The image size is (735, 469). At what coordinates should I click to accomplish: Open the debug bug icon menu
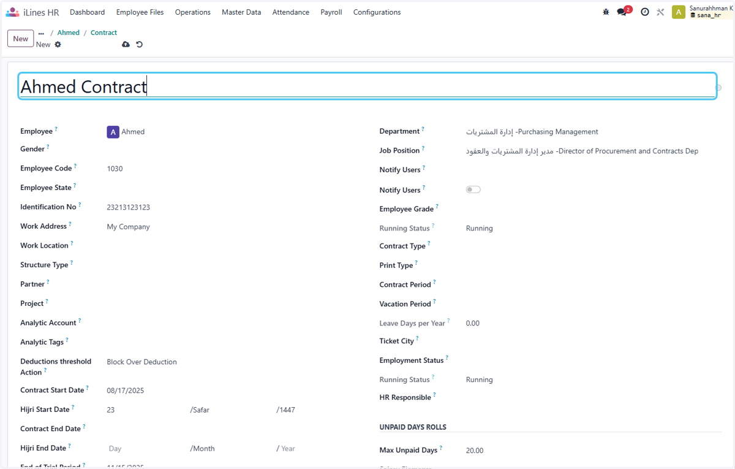(606, 12)
